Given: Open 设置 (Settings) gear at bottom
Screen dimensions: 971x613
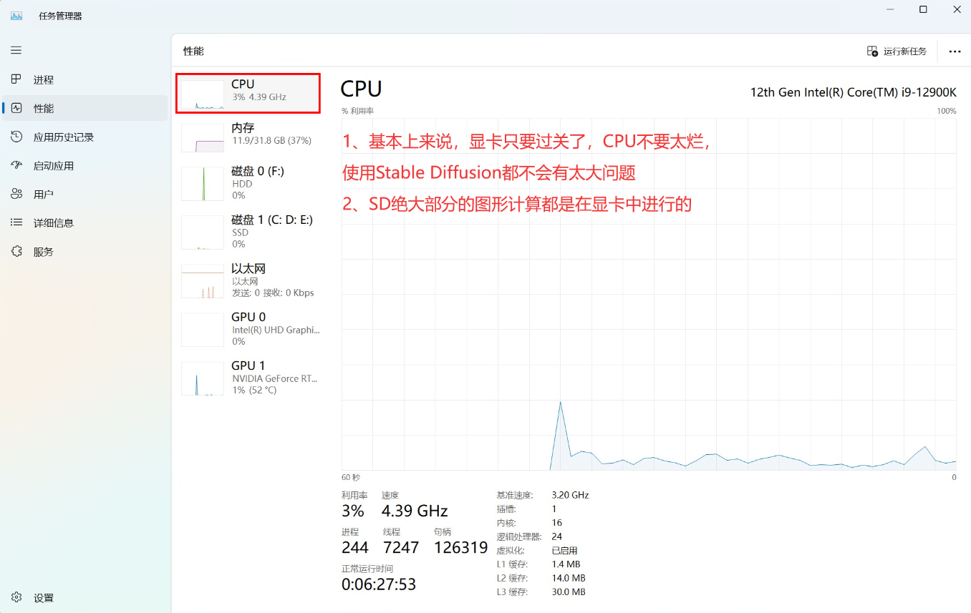Looking at the screenshot, I should (x=16, y=597).
